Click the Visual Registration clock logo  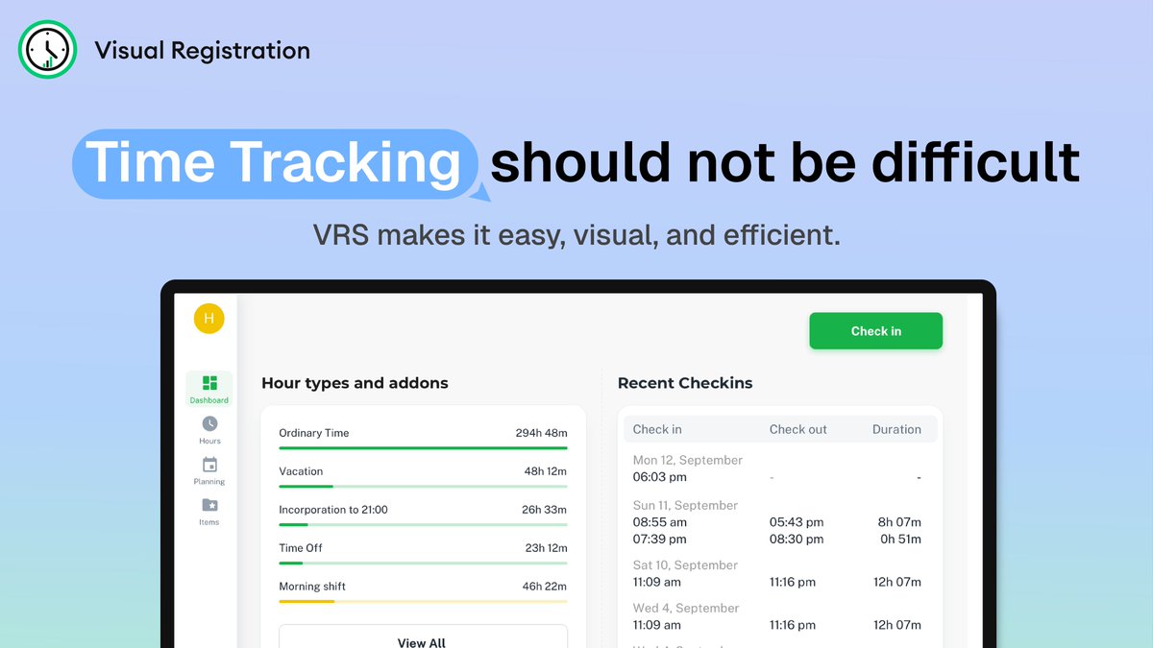(47, 50)
